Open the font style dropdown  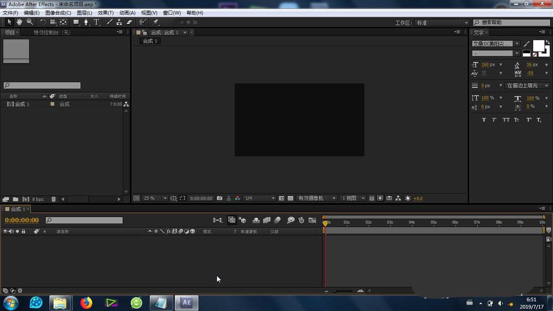[x=495, y=53]
